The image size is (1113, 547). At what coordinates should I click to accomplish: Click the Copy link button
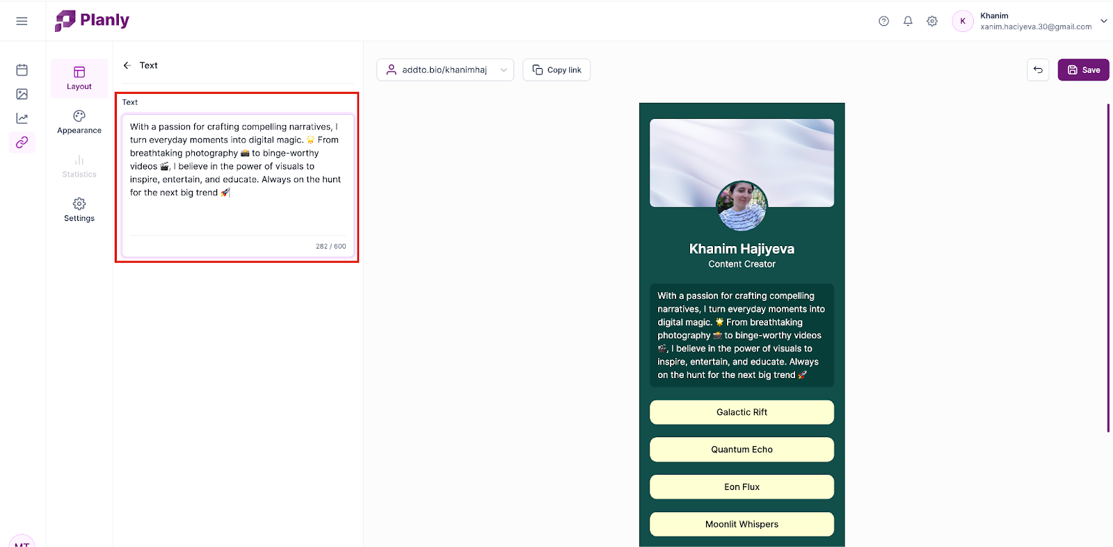556,70
